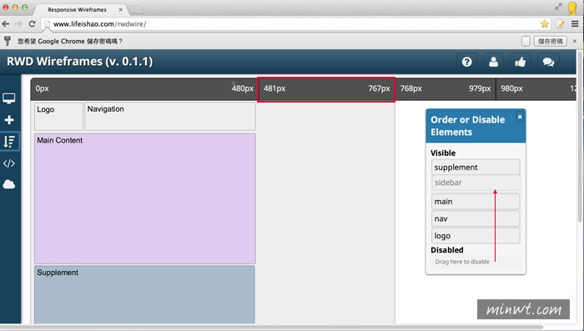Click the save password button
The height and width of the screenshot is (331, 584).
click(551, 41)
